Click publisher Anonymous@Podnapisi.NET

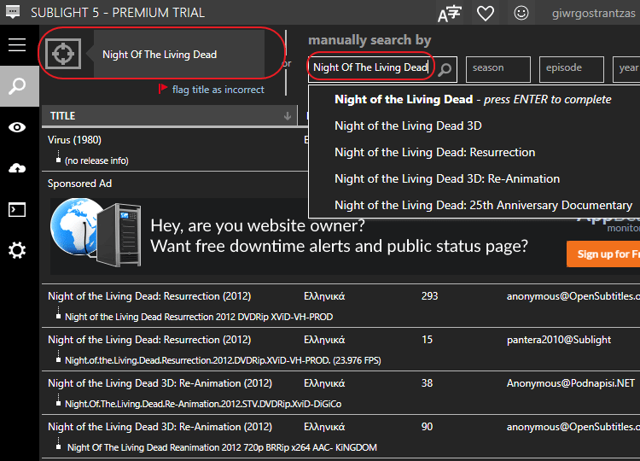click(x=571, y=383)
